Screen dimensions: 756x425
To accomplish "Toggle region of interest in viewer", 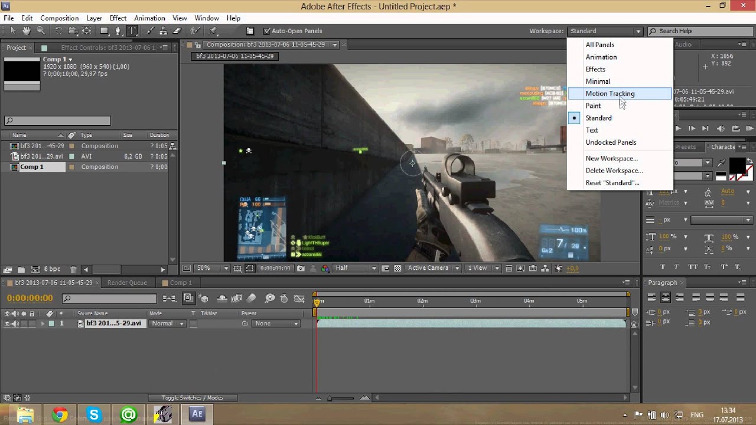I will coord(386,268).
